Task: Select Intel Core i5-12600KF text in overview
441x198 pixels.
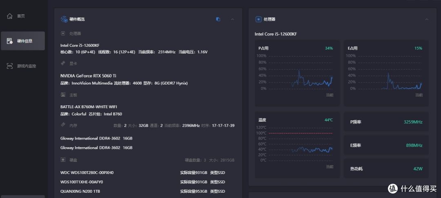Action: pyautogui.click(x=80, y=45)
